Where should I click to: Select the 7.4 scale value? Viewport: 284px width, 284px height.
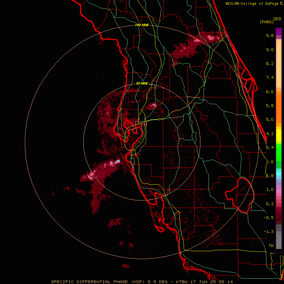[270, 78]
